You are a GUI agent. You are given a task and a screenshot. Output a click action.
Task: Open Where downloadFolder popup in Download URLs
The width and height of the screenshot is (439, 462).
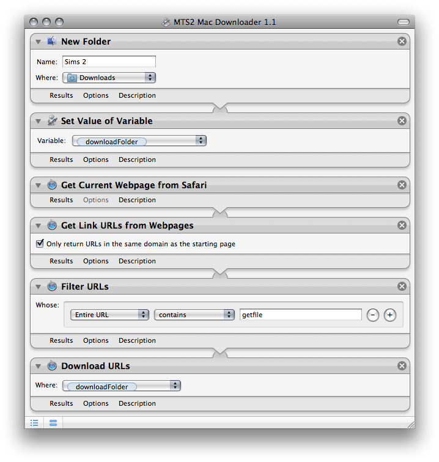click(122, 386)
